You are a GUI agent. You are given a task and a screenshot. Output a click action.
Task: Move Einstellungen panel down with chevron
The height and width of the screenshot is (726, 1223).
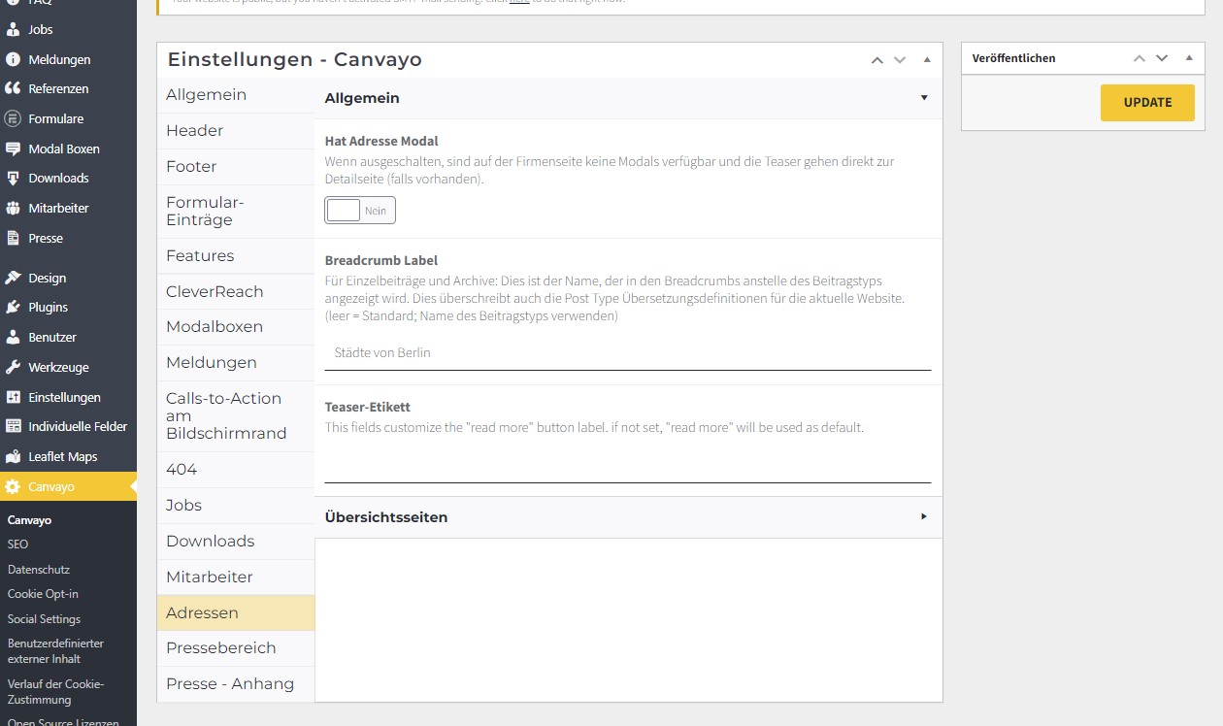tap(900, 60)
